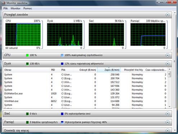Viewport: 178px width, 134px height.
Task: Click 100% maksymalnej częstotliwości text
Action: pos(83,55)
